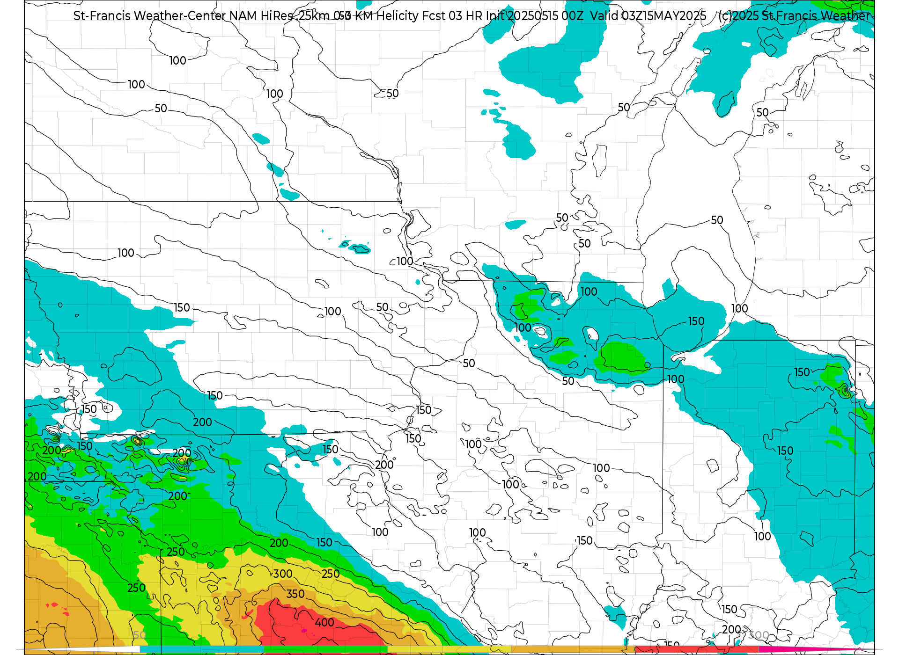Select the orange segment of the color bar

[x=573, y=649]
